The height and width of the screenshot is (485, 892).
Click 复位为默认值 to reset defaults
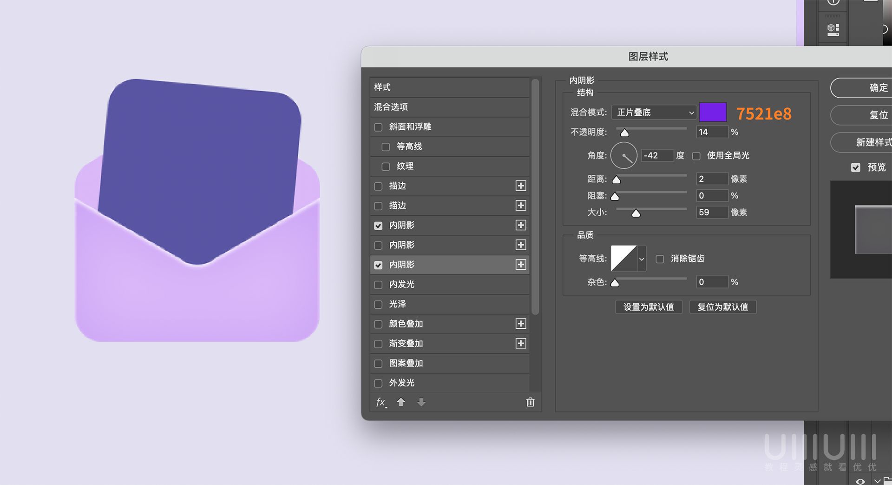tap(723, 307)
